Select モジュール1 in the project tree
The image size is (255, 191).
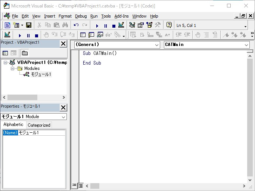pos(40,74)
